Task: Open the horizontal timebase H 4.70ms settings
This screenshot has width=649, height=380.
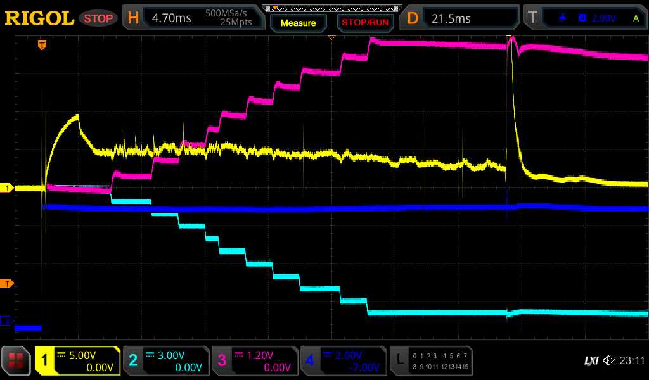Action: [193, 18]
